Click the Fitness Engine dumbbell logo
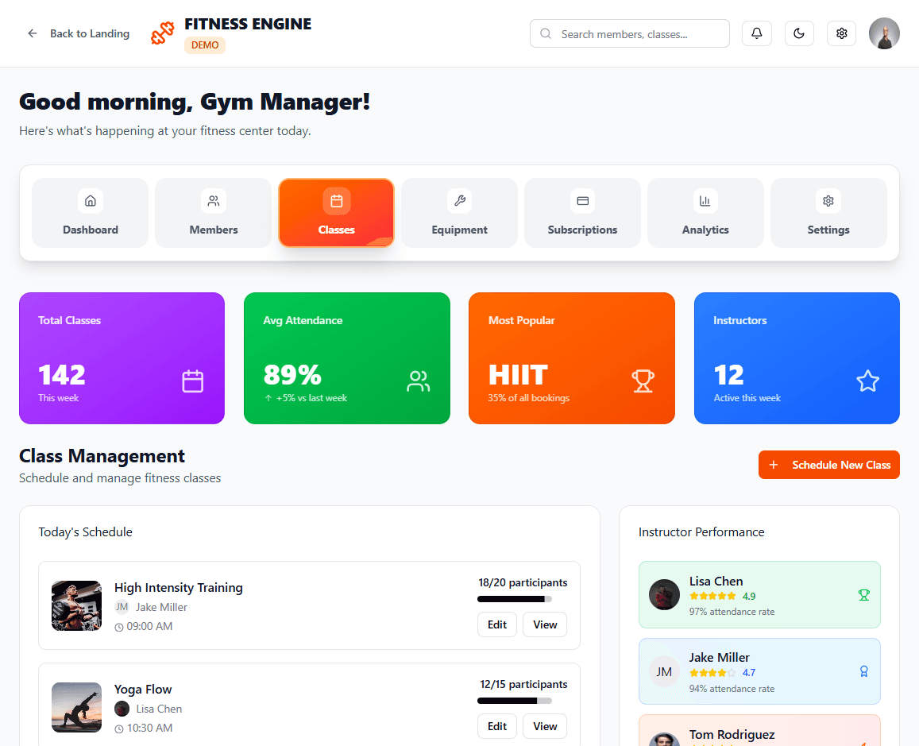This screenshot has height=746, width=919. click(x=162, y=33)
